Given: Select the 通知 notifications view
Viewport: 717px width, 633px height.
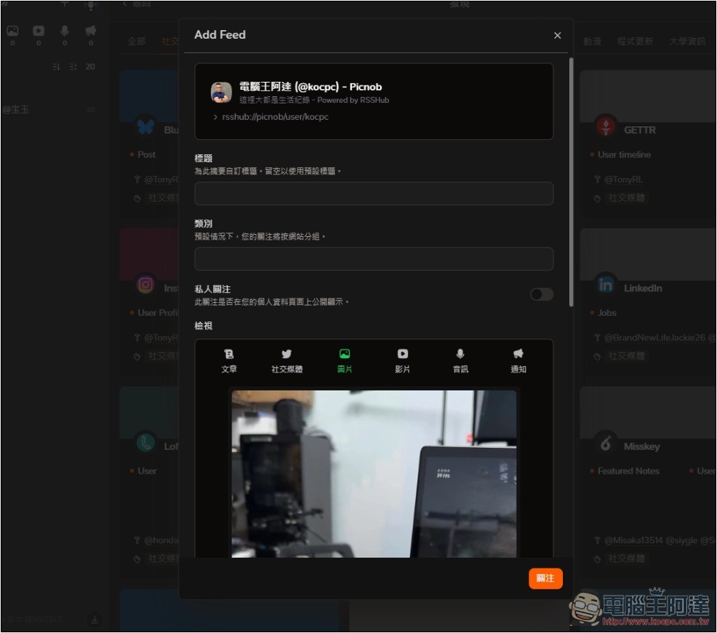Looking at the screenshot, I should pyautogui.click(x=518, y=361).
